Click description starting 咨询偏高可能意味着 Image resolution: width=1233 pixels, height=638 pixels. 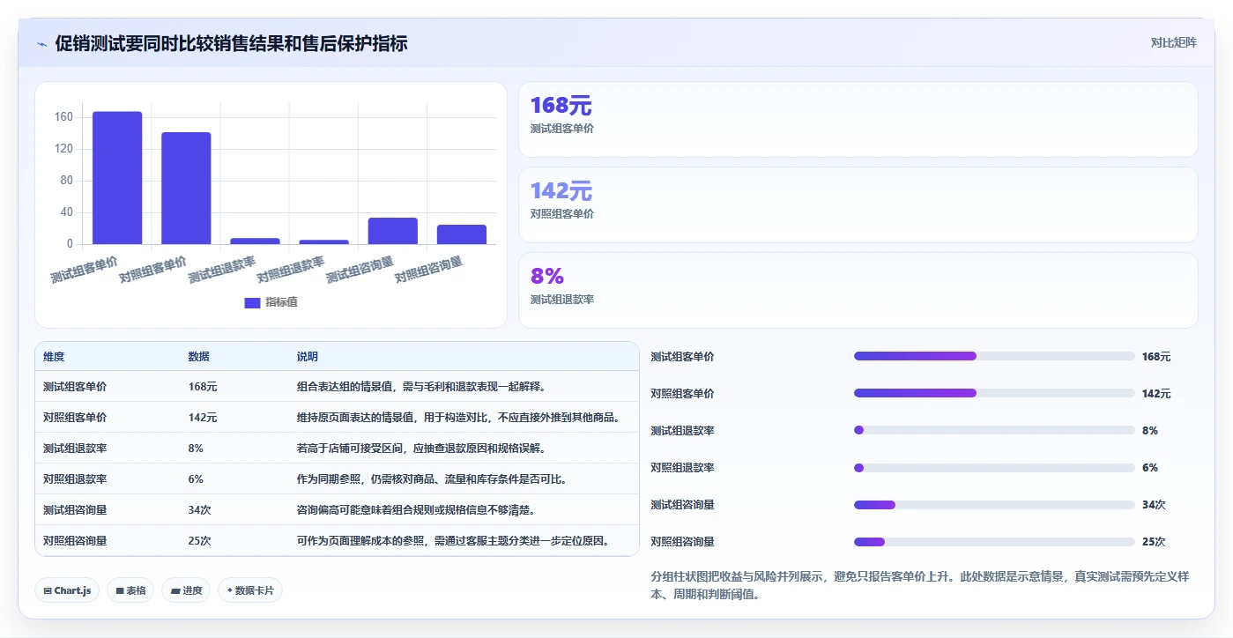tap(416, 510)
